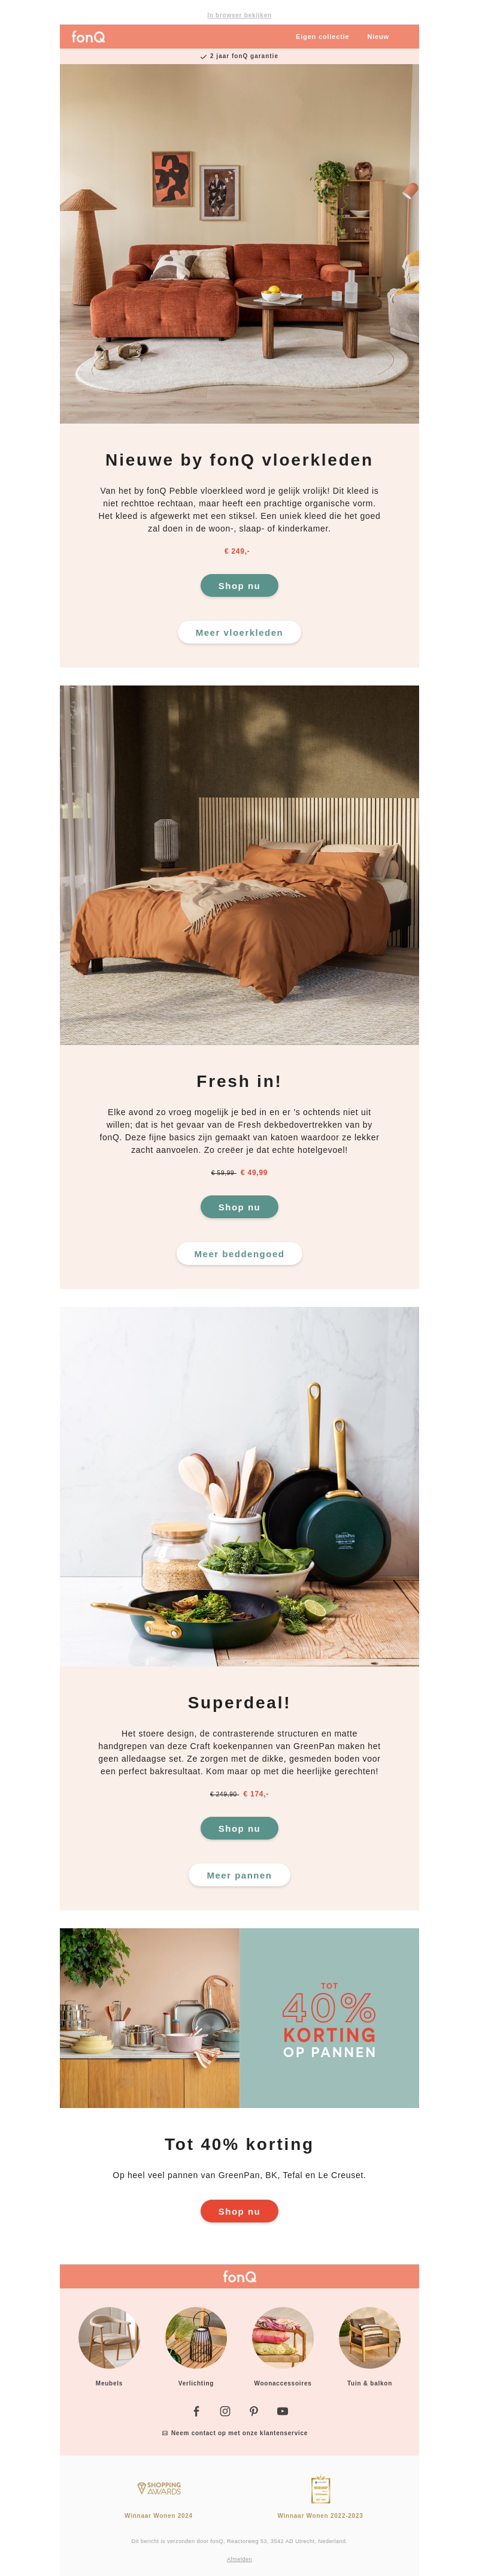Open the Instagram icon in the footer
Image resolution: width=479 pixels, height=2576 pixels.
pyautogui.click(x=225, y=2411)
